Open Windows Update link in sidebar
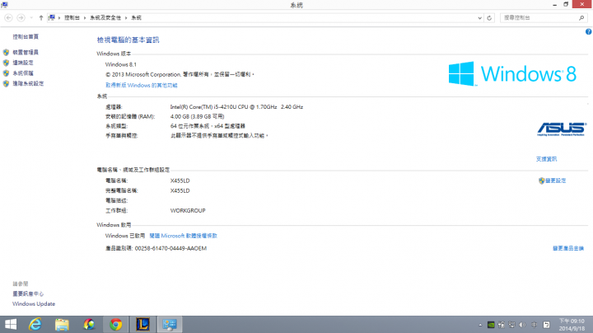The image size is (593, 333). click(34, 304)
